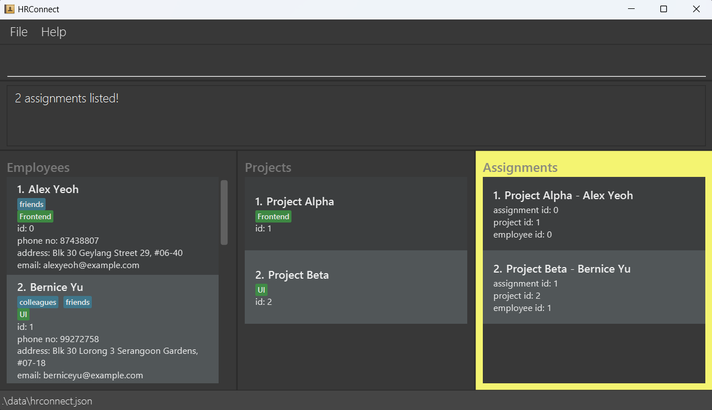Click the email alexyeoh@example.com
The image size is (712, 410).
point(78,265)
